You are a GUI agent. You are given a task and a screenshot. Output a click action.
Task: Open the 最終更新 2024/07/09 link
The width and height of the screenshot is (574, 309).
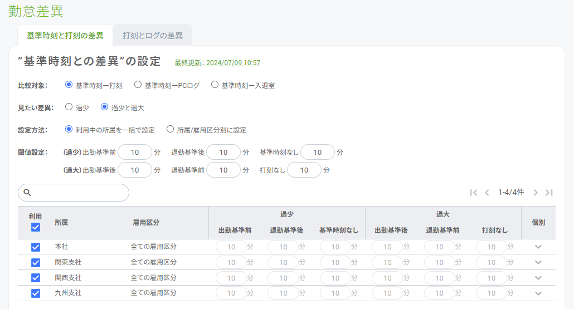pos(217,63)
